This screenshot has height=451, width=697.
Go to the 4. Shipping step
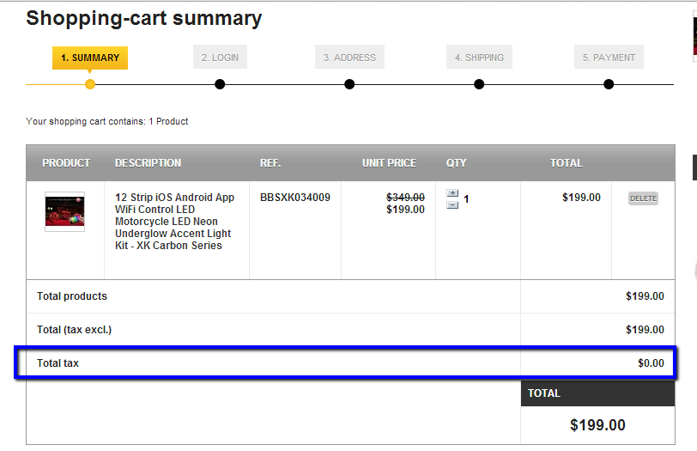479,58
